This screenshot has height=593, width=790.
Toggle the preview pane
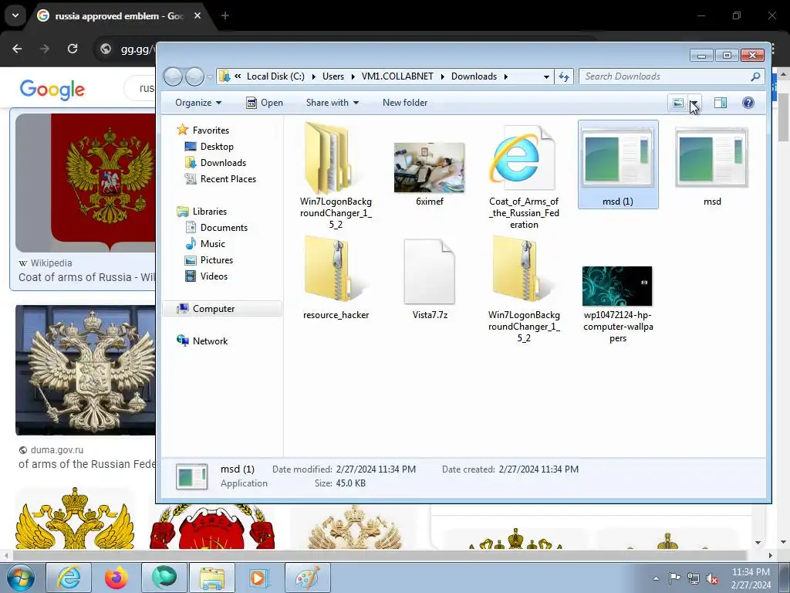click(x=721, y=103)
